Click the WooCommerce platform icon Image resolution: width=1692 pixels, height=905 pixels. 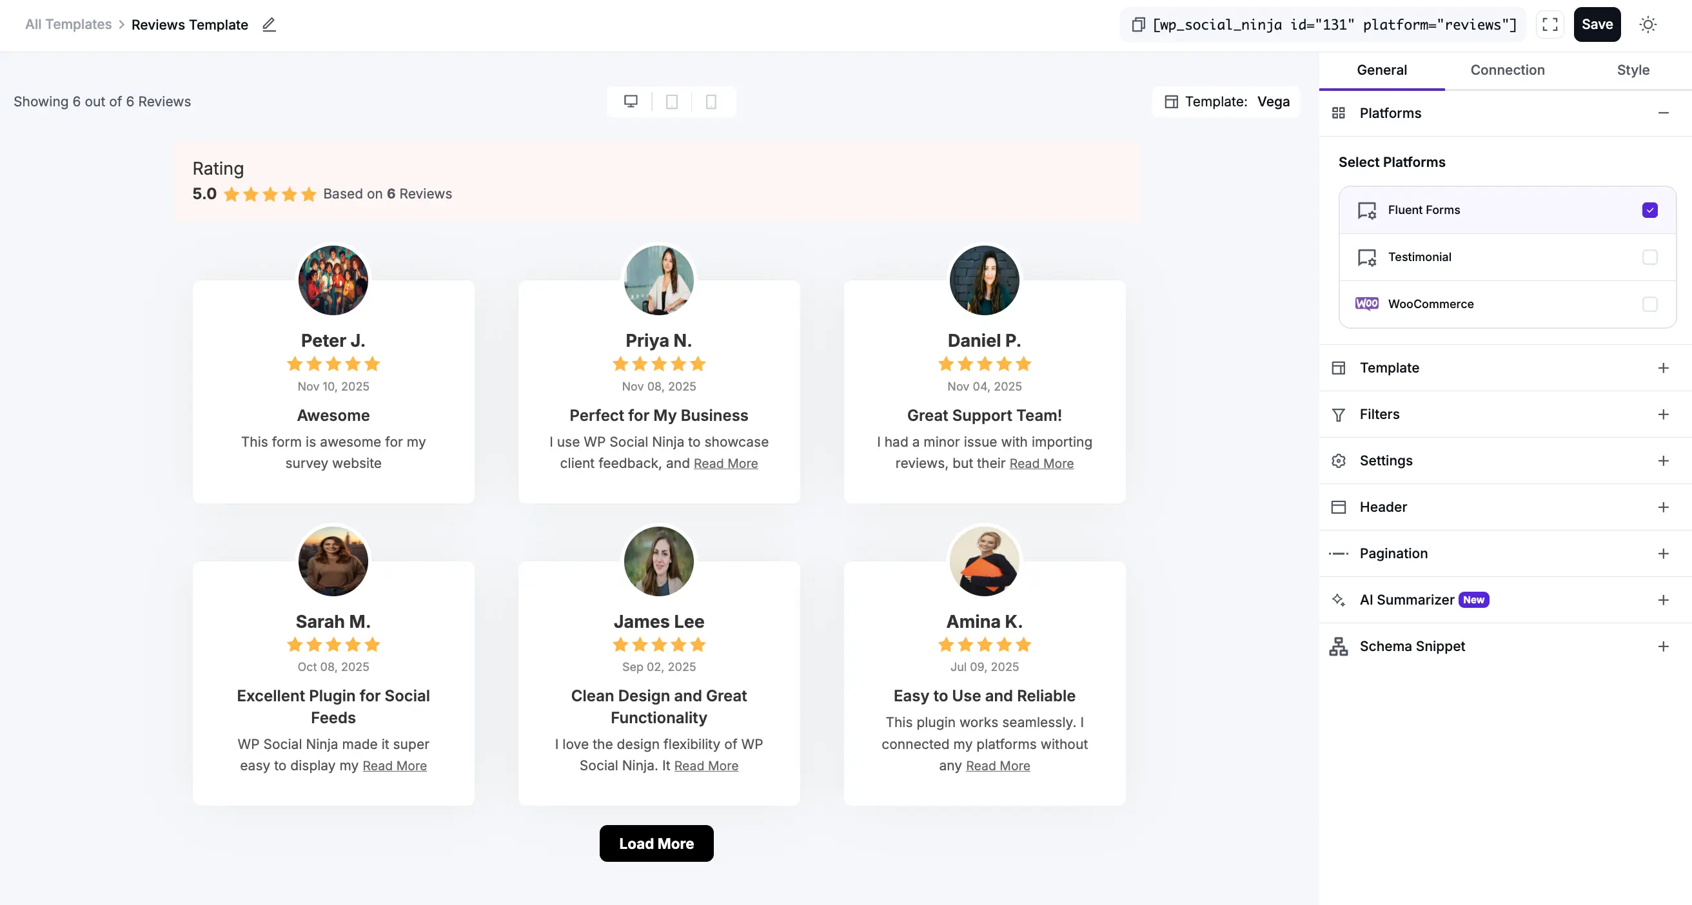pyautogui.click(x=1367, y=304)
